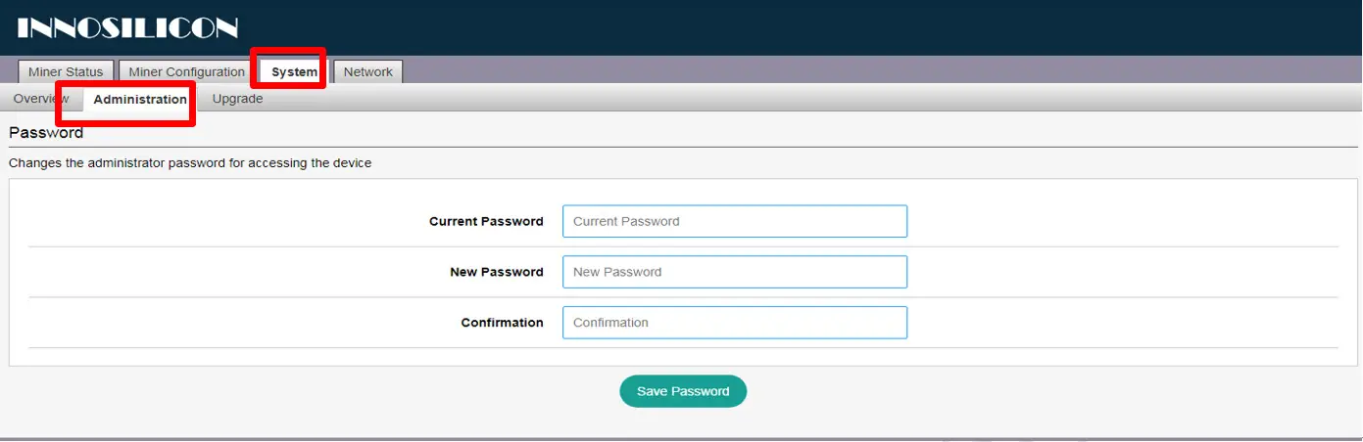
Task: Switch to the Upgrade sub-tab
Action: coord(237,99)
